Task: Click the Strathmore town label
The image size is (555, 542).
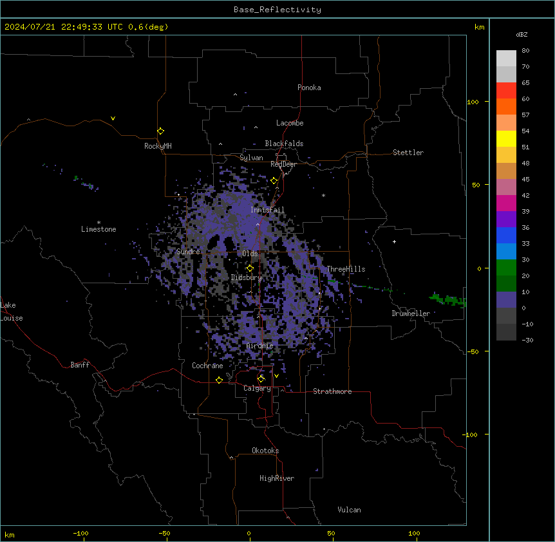Action: [332, 391]
